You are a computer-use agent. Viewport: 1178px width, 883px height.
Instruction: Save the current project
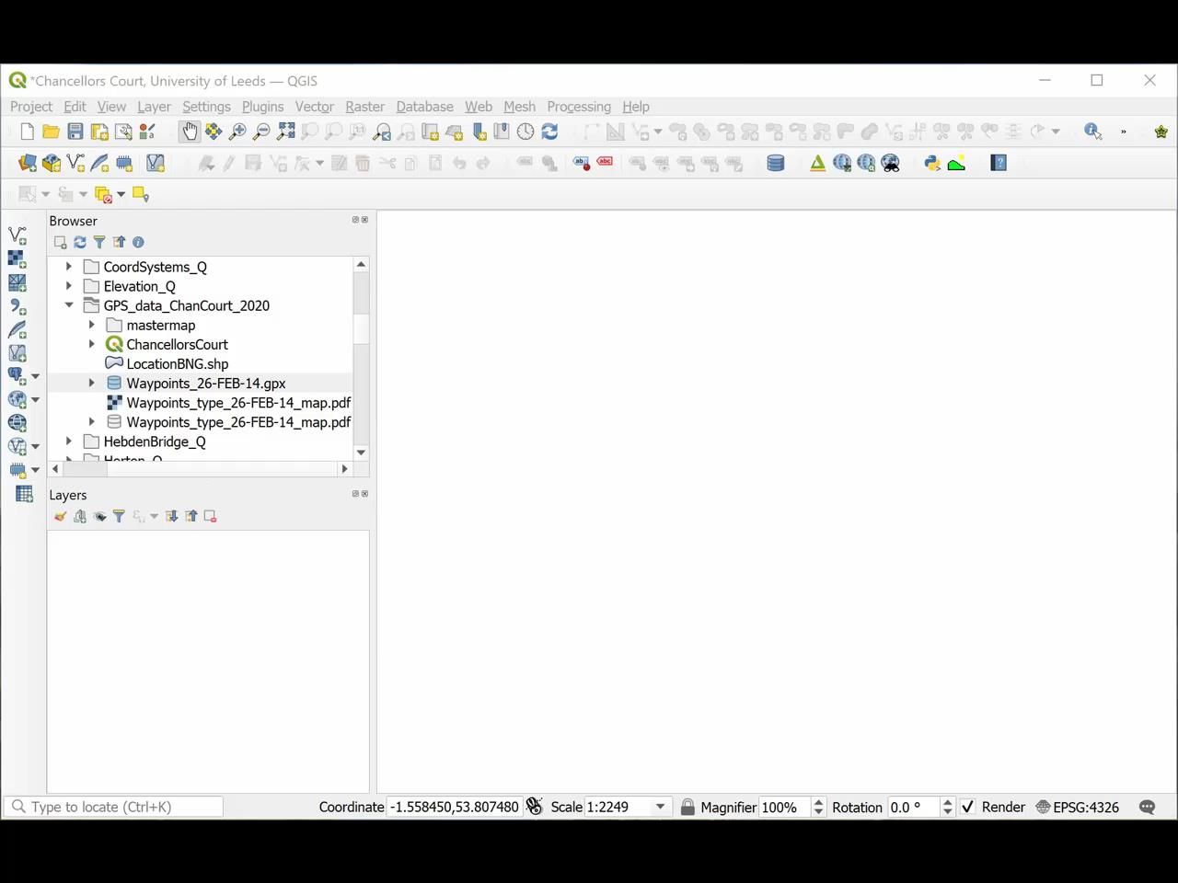76,131
